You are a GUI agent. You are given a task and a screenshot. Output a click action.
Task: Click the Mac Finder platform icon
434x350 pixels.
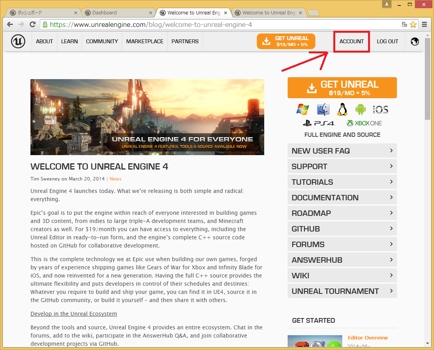323,109
